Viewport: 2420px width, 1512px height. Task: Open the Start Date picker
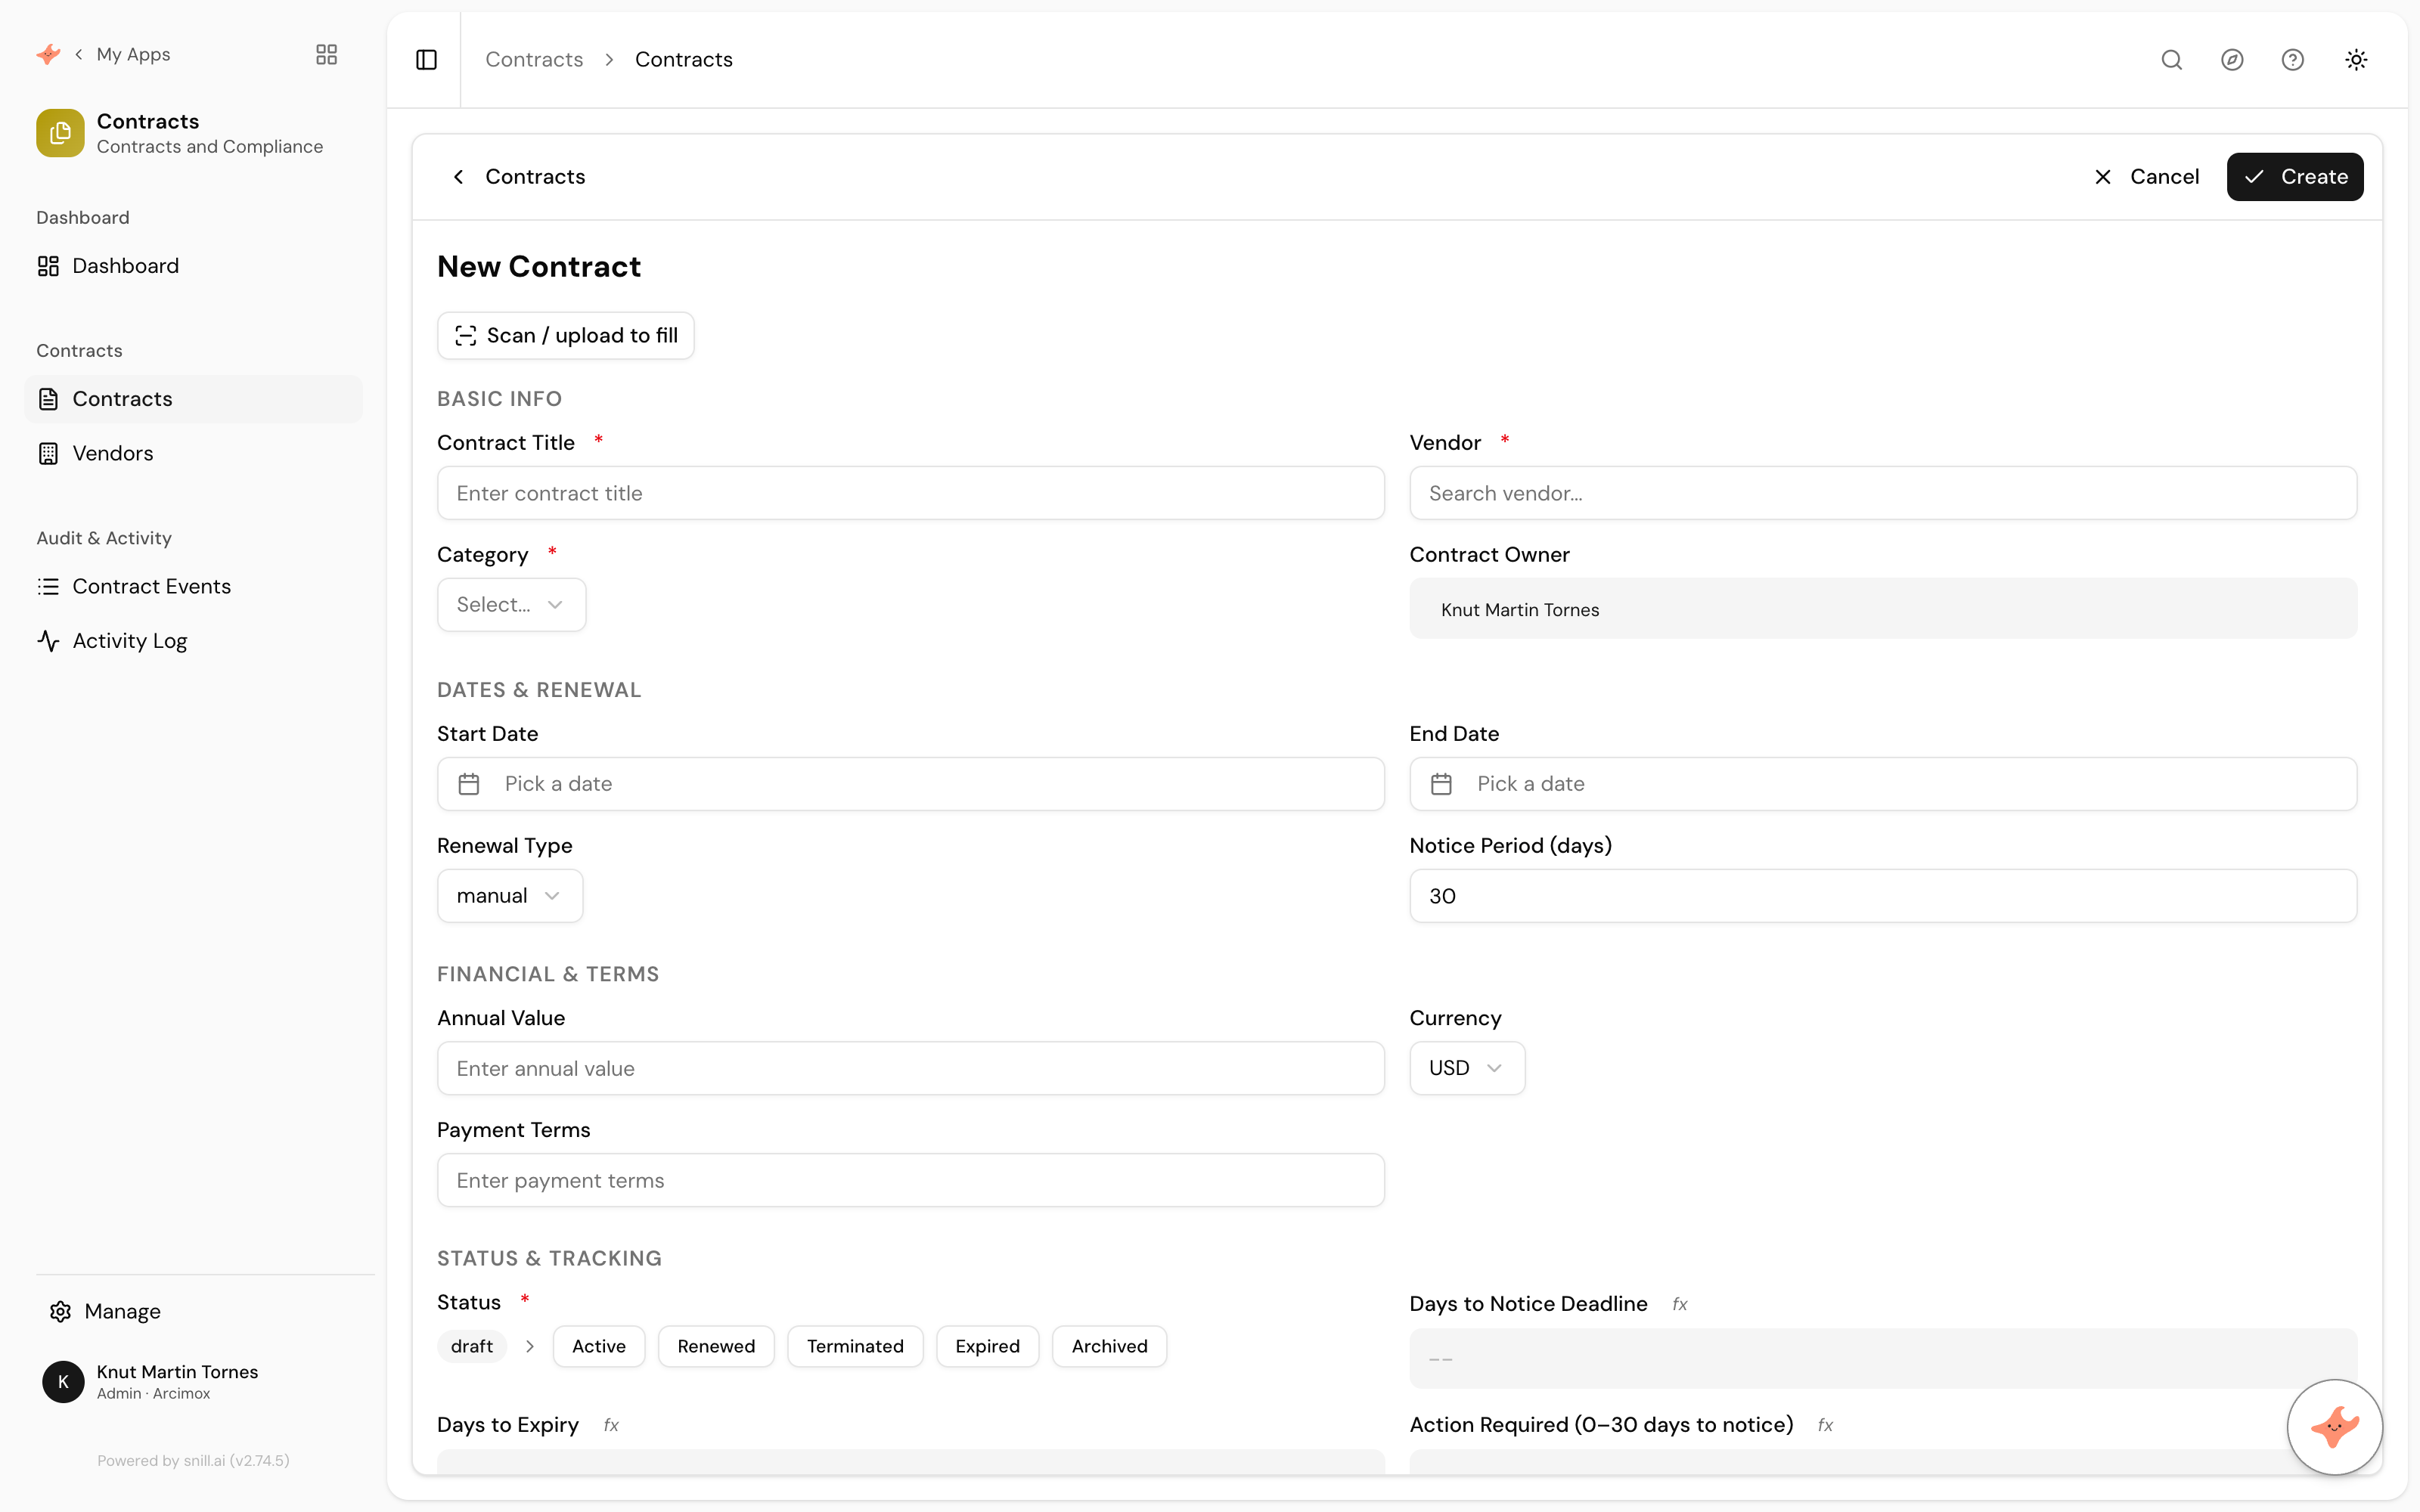[x=910, y=784]
